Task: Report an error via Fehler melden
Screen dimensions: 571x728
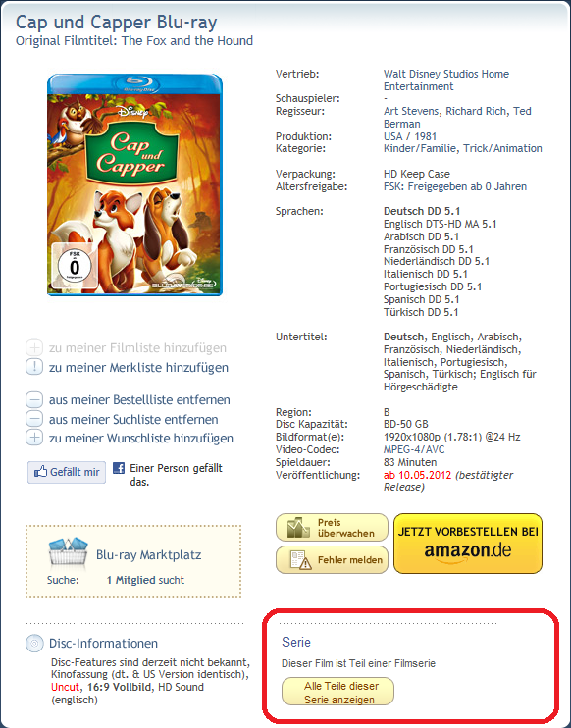Action: (332, 560)
